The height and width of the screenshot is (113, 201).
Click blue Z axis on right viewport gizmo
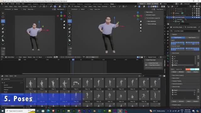click(x=138, y=13)
